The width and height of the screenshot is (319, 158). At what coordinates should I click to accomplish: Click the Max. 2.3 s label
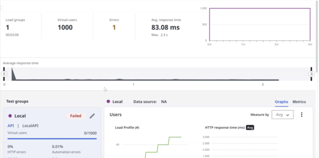tap(159, 35)
